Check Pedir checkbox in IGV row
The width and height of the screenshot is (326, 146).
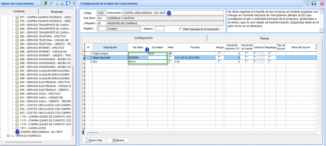tap(171, 62)
